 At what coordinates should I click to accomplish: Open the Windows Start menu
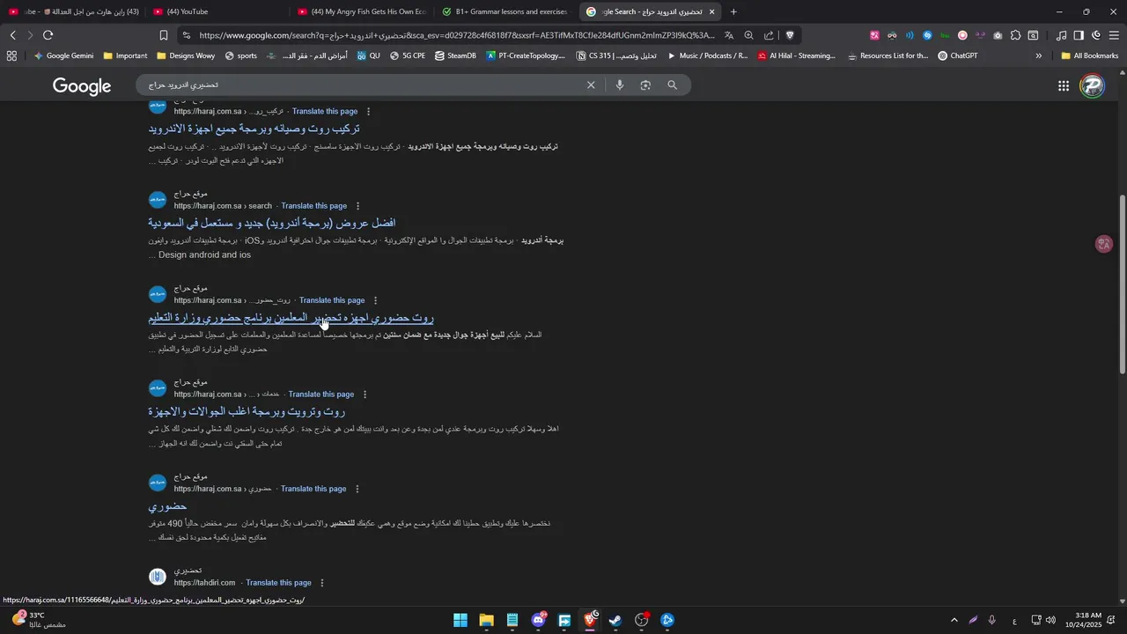pos(460,620)
